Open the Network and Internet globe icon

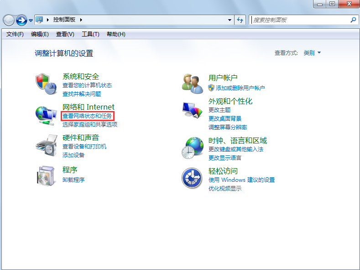click(46, 115)
